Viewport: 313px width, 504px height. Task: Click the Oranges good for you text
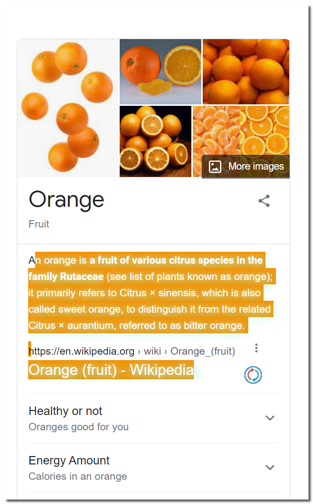78,427
